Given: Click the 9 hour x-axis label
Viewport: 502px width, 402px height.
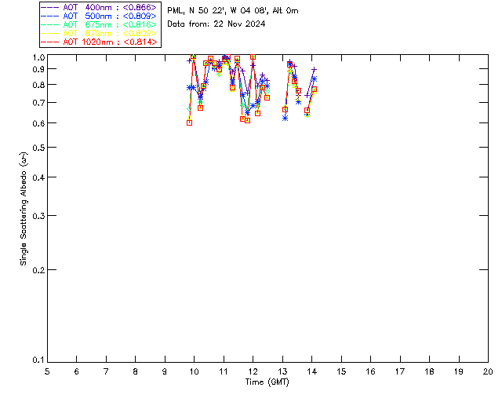Looking at the screenshot, I should point(165,371).
